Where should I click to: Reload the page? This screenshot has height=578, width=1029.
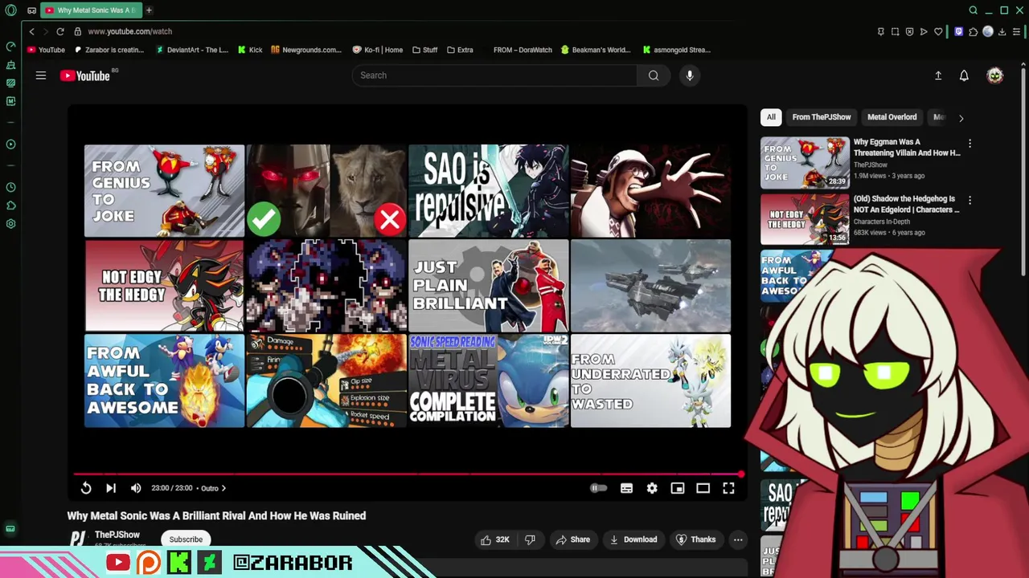coord(59,31)
